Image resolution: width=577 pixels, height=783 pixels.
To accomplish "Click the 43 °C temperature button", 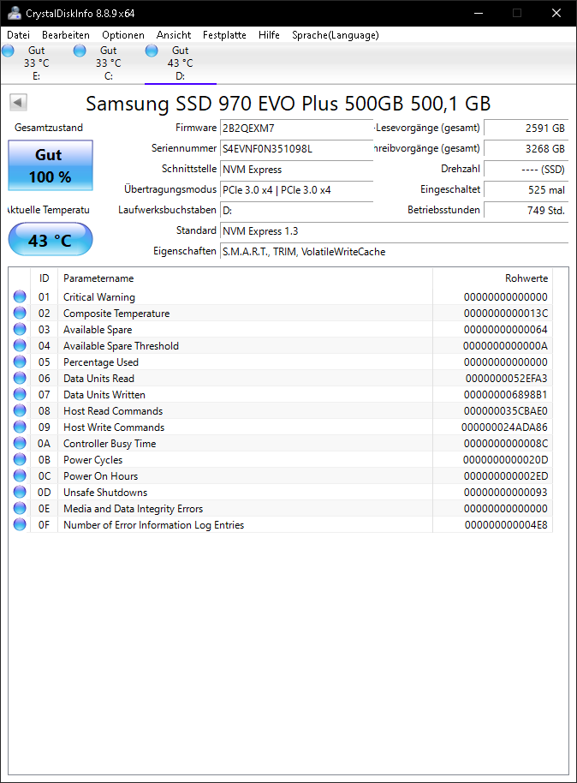I will 51,239.
